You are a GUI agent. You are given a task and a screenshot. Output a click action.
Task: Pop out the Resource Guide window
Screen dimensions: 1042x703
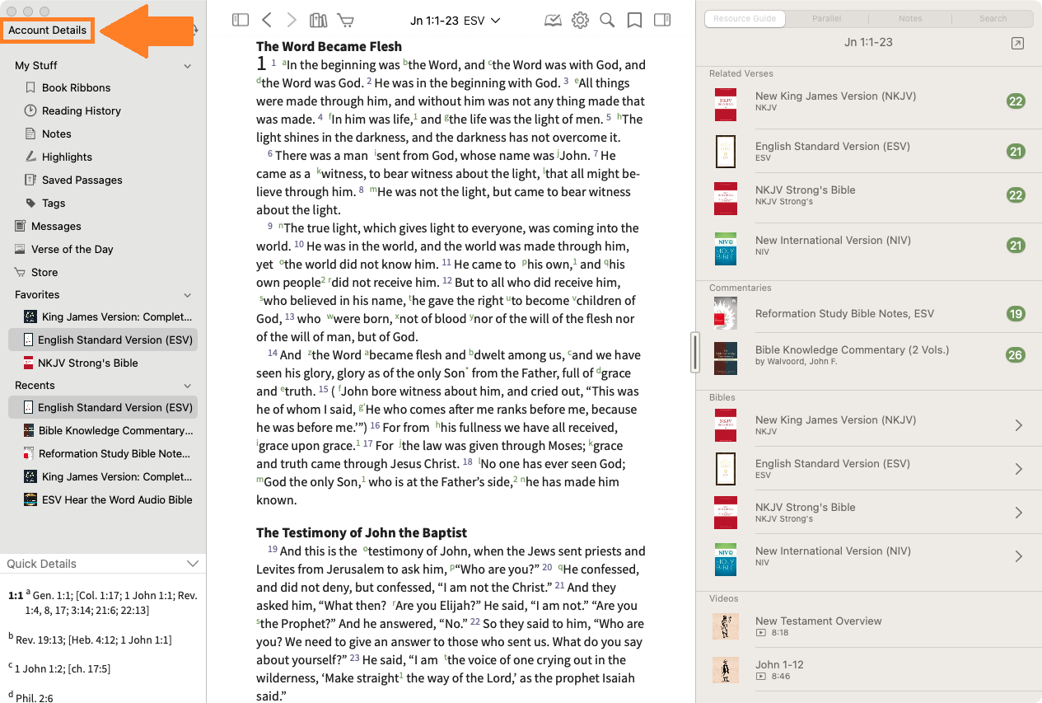1017,43
